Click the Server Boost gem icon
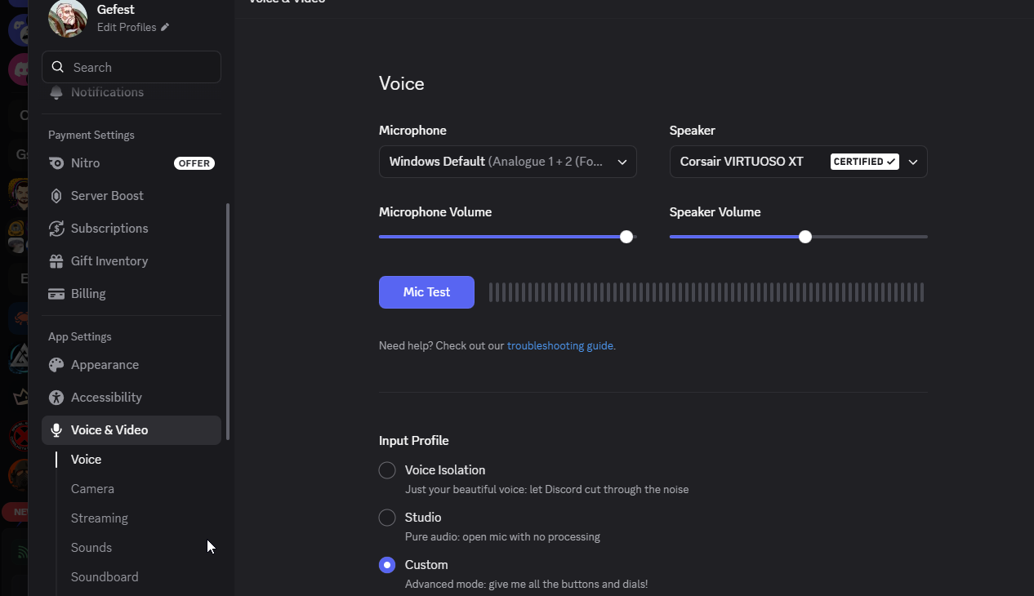 pyautogui.click(x=56, y=196)
